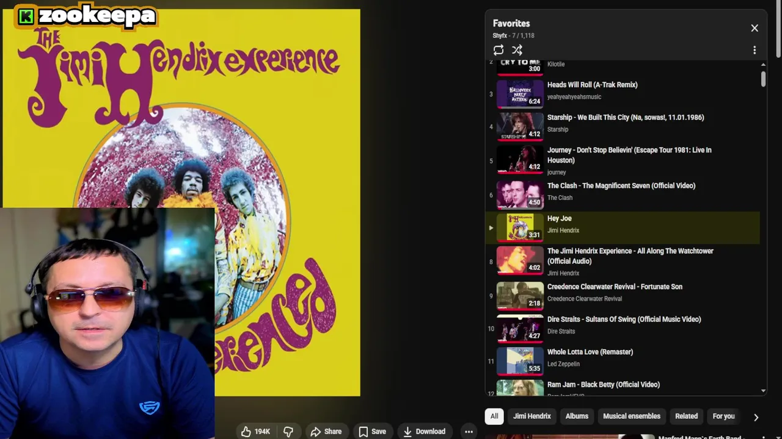Screen dimensions: 782x439
Task: Select the Musical ensembles chip
Action: coord(632,416)
